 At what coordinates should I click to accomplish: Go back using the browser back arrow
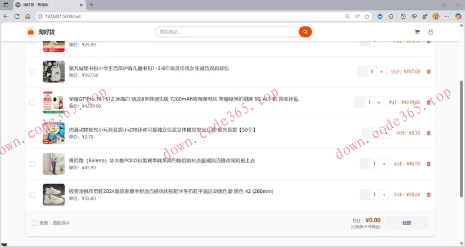(6, 16)
